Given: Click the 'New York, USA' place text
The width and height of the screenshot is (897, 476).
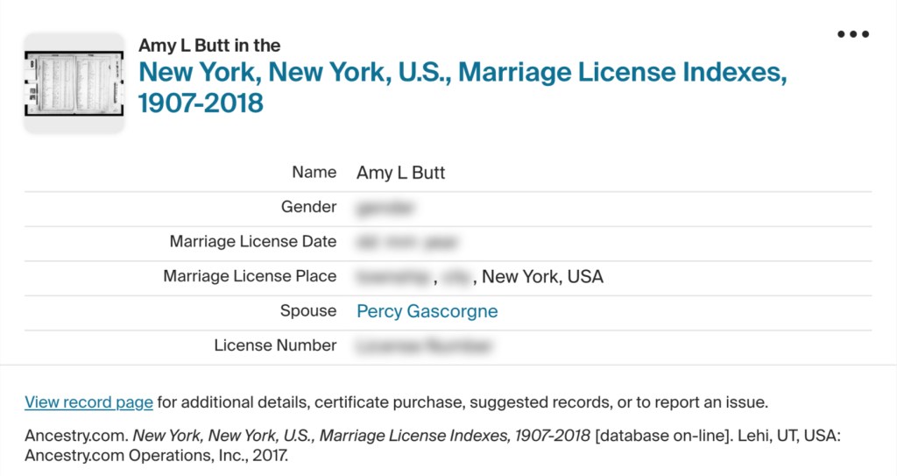Looking at the screenshot, I should (542, 277).
